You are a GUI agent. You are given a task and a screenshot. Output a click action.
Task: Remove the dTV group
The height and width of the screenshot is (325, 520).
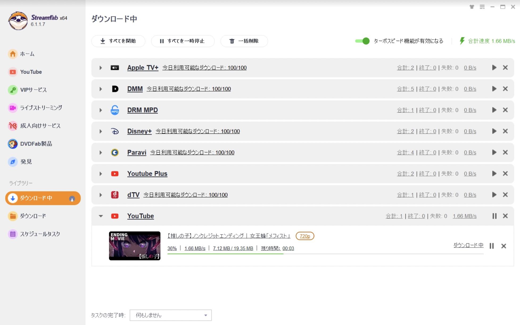[505, 195]
